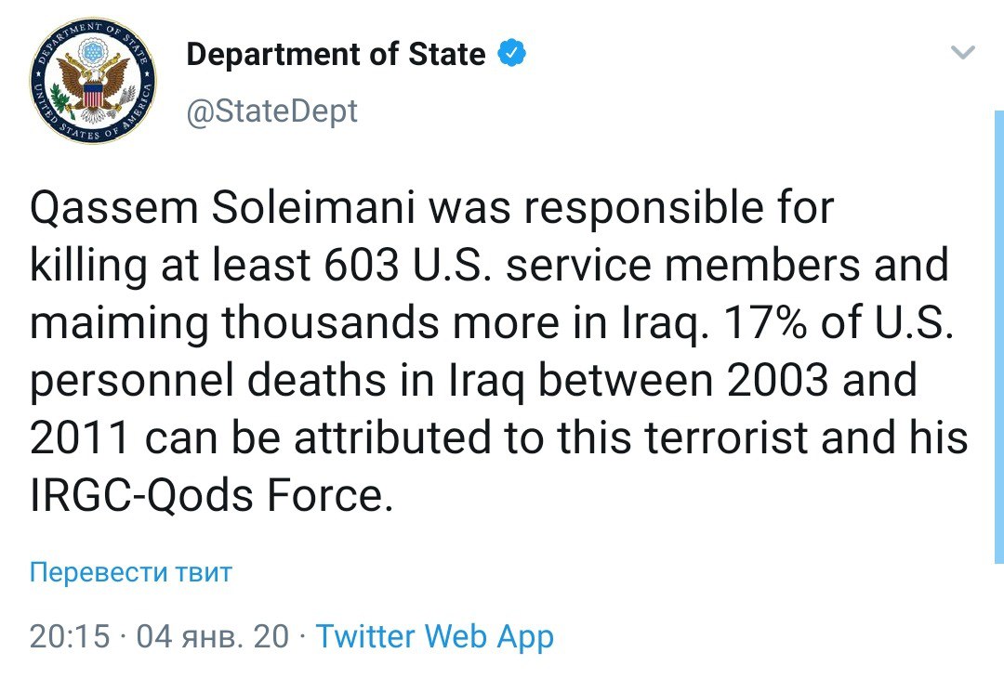The image size is (1004, 679).
Task: Click the year 2011 in tweet
Action: 80,437
